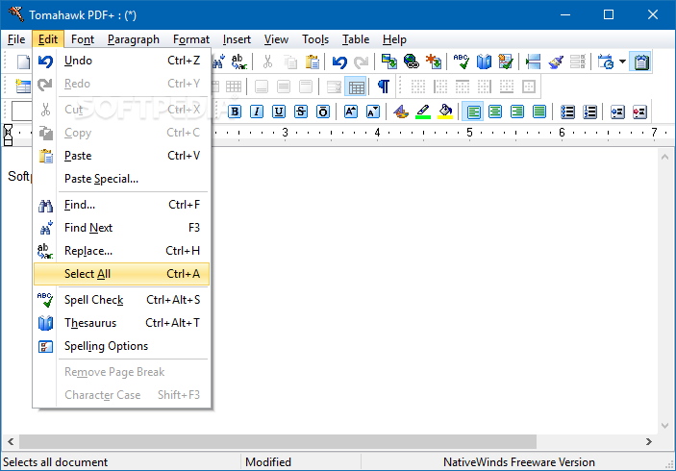This screenshot has width=676, height=471.
Task: Choose Select All in the Edit menu
Action: (x=121, y=274)
